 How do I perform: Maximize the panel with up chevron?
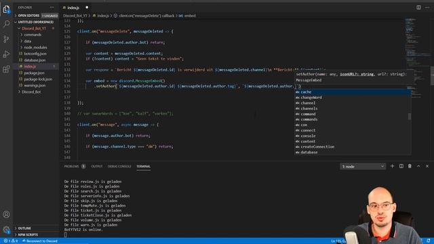click(x=418, y=166)
